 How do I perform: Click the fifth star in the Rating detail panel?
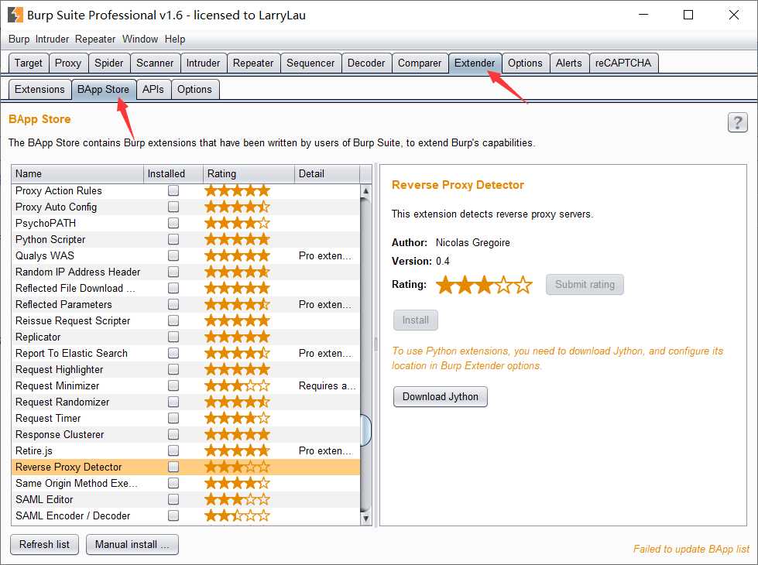pyautogui.click(x=523, y=285)
